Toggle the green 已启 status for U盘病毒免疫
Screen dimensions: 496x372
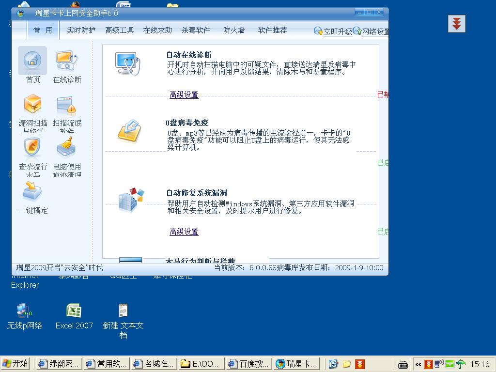[x=383, y=163]
